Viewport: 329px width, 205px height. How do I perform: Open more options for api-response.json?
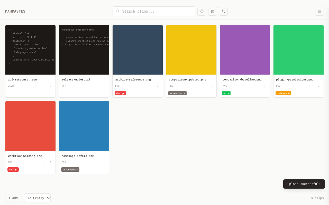coord(50,86)
